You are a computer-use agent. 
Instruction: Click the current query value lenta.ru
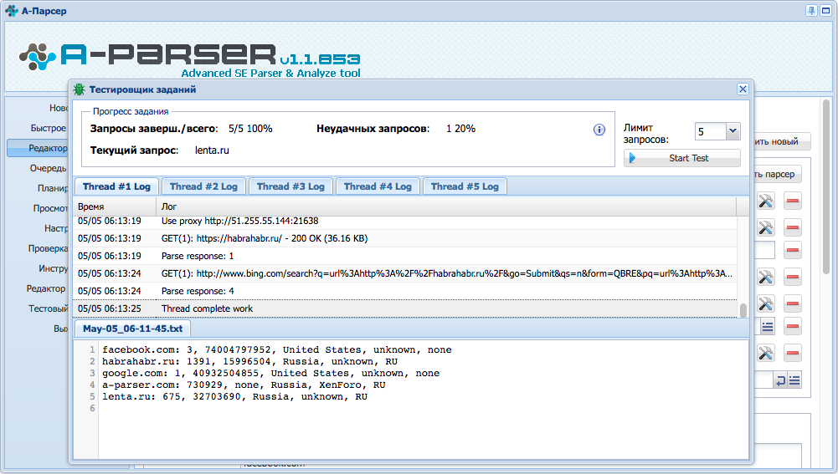click(x=212, y=150)
